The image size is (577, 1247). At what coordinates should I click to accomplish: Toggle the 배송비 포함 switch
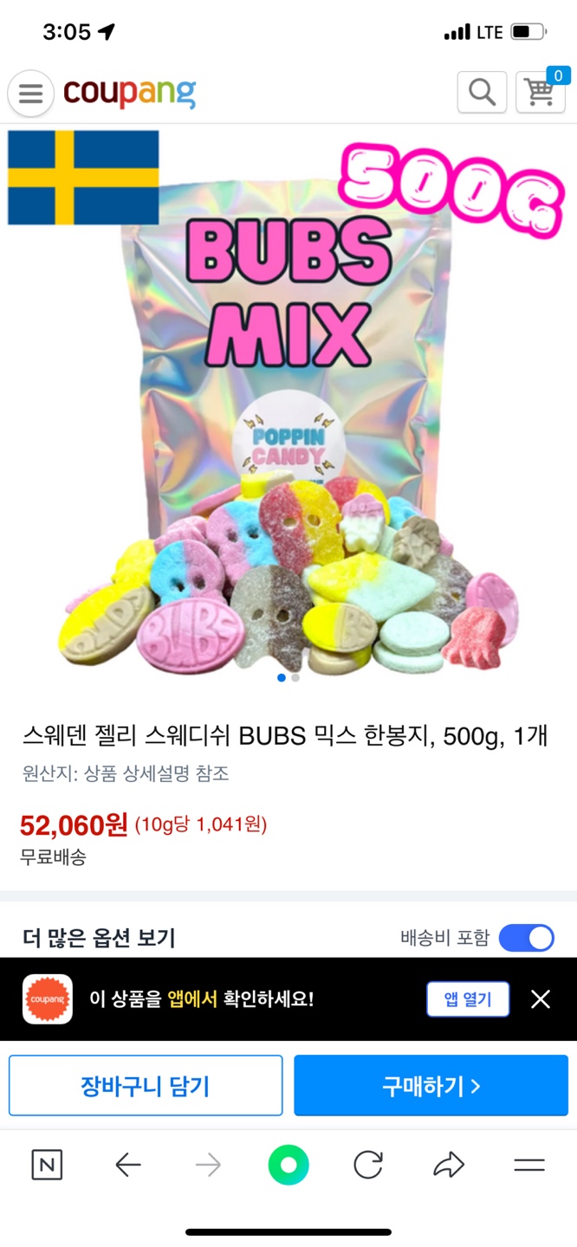coord(527,937)
